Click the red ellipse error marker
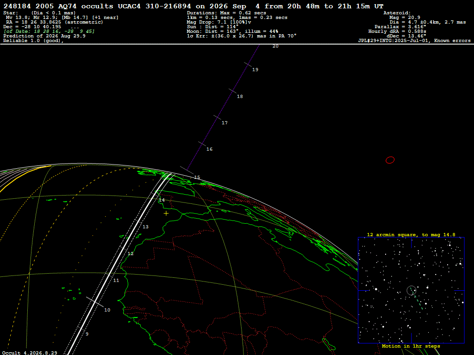 [x=390, y=160]
